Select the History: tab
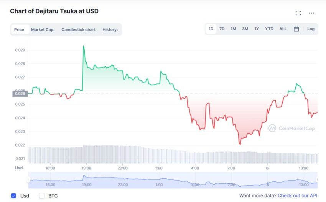 tap(110, 29)
